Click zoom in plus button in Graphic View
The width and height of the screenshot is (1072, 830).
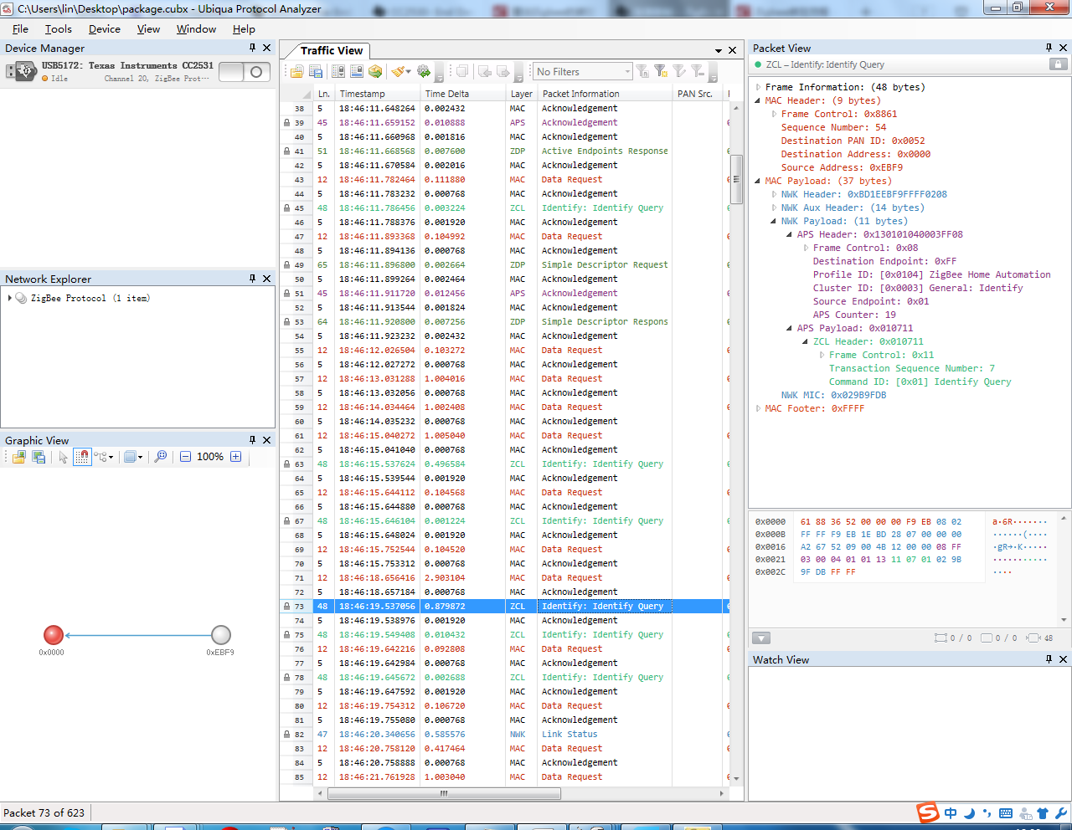tap(235, 457)
